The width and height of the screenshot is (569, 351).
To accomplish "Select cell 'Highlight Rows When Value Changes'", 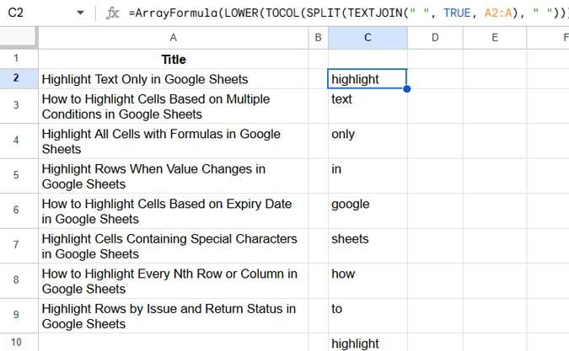I will (174, 176).
